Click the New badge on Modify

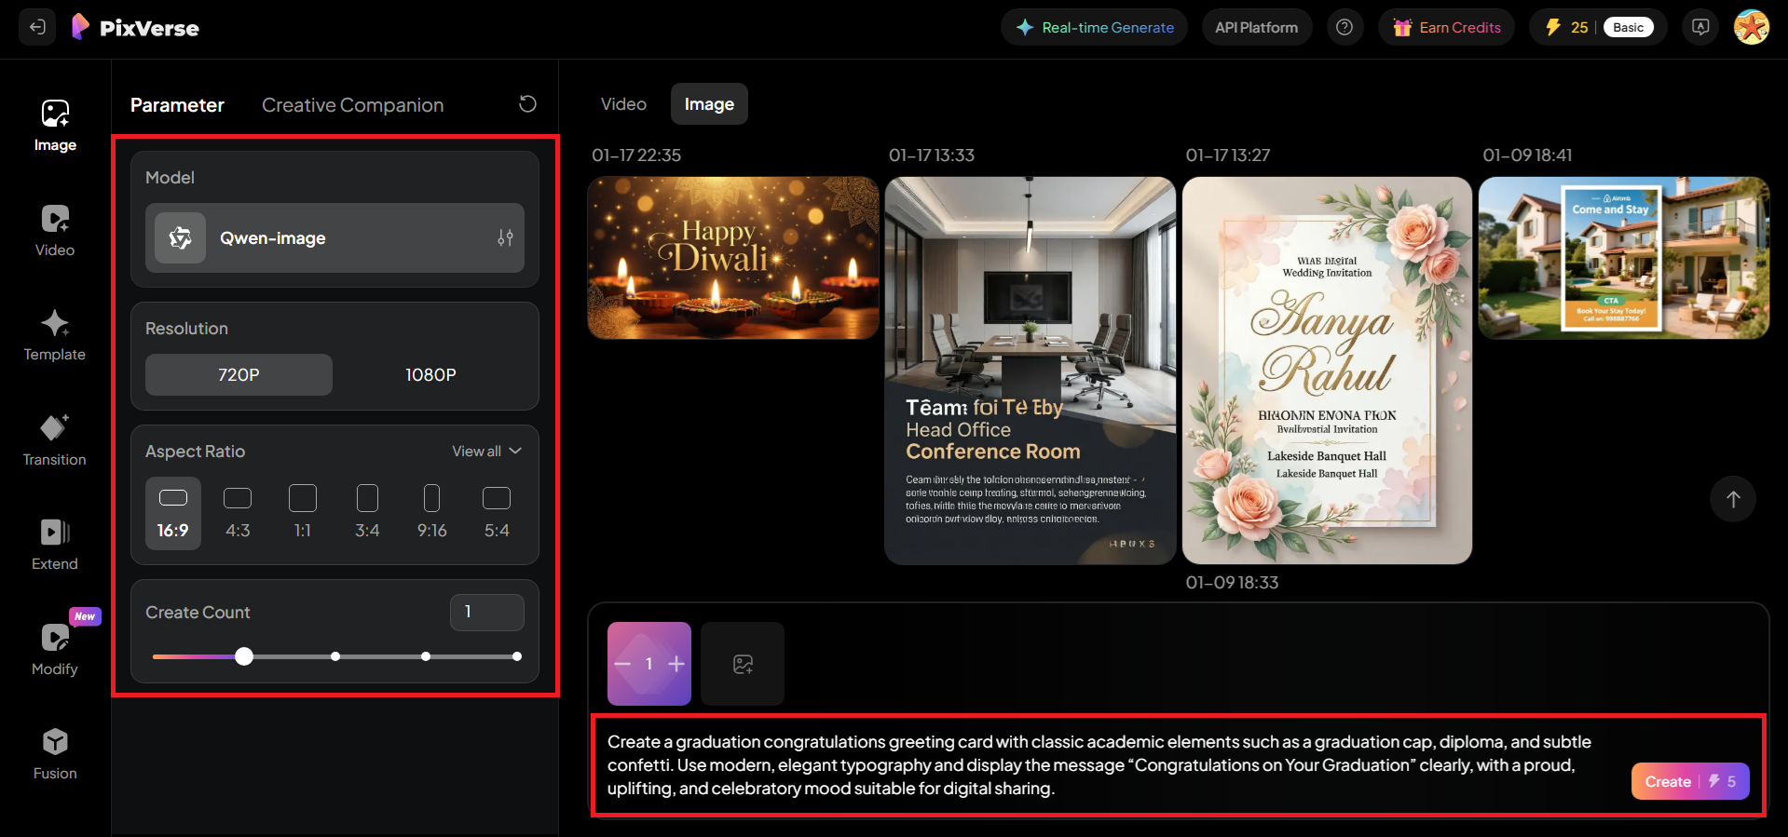click(x=85, y=616)
